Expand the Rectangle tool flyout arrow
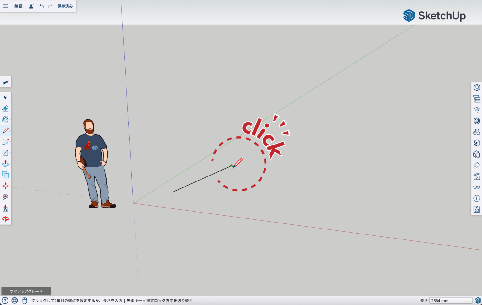This screenshot has height=305, width=482. pyautogui.click(x=10, y=153)
